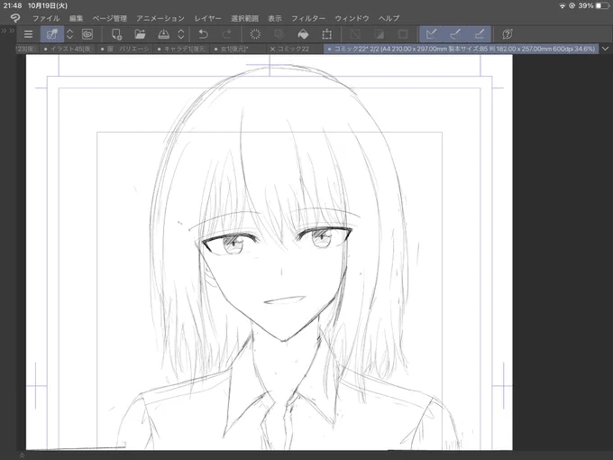Switch to the コミック22 tab
This screenshot has width=613, height=460.
(294, 49)
